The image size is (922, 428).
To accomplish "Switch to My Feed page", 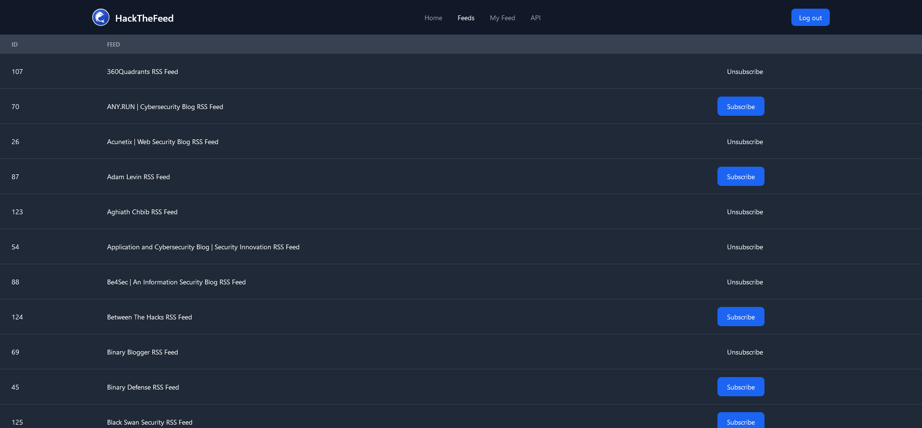I will [502, 18].
